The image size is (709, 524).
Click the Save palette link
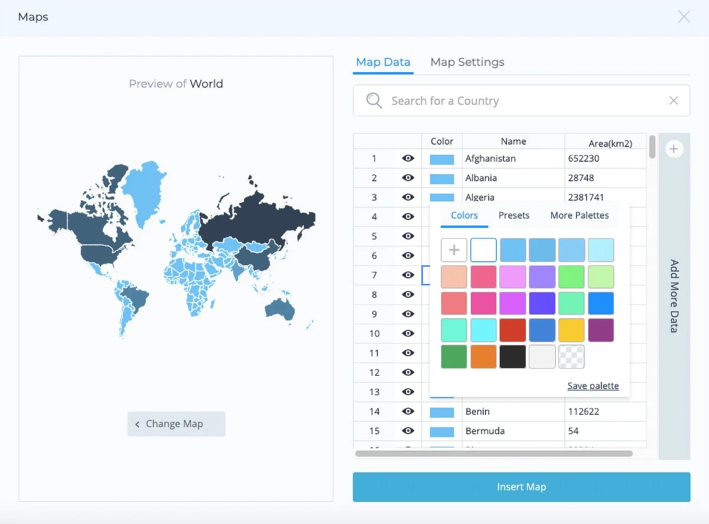coord(593,385)
